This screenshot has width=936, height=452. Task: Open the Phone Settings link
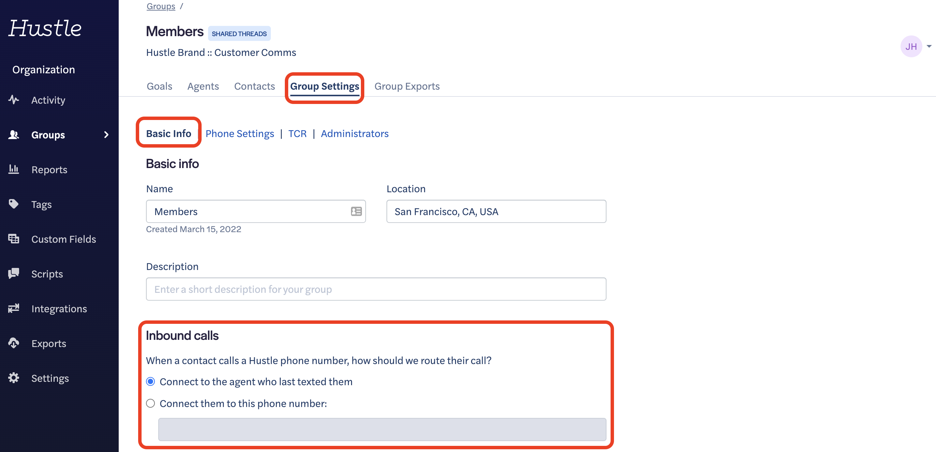(240, 134)
